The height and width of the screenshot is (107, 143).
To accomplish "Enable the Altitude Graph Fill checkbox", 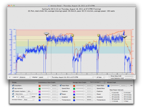I will pyautogui.click(x=129, y=86).
